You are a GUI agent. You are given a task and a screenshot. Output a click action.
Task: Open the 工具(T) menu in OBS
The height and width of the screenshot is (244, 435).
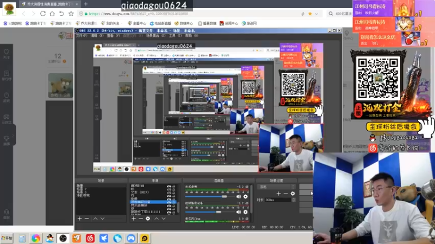click(175, 36)
